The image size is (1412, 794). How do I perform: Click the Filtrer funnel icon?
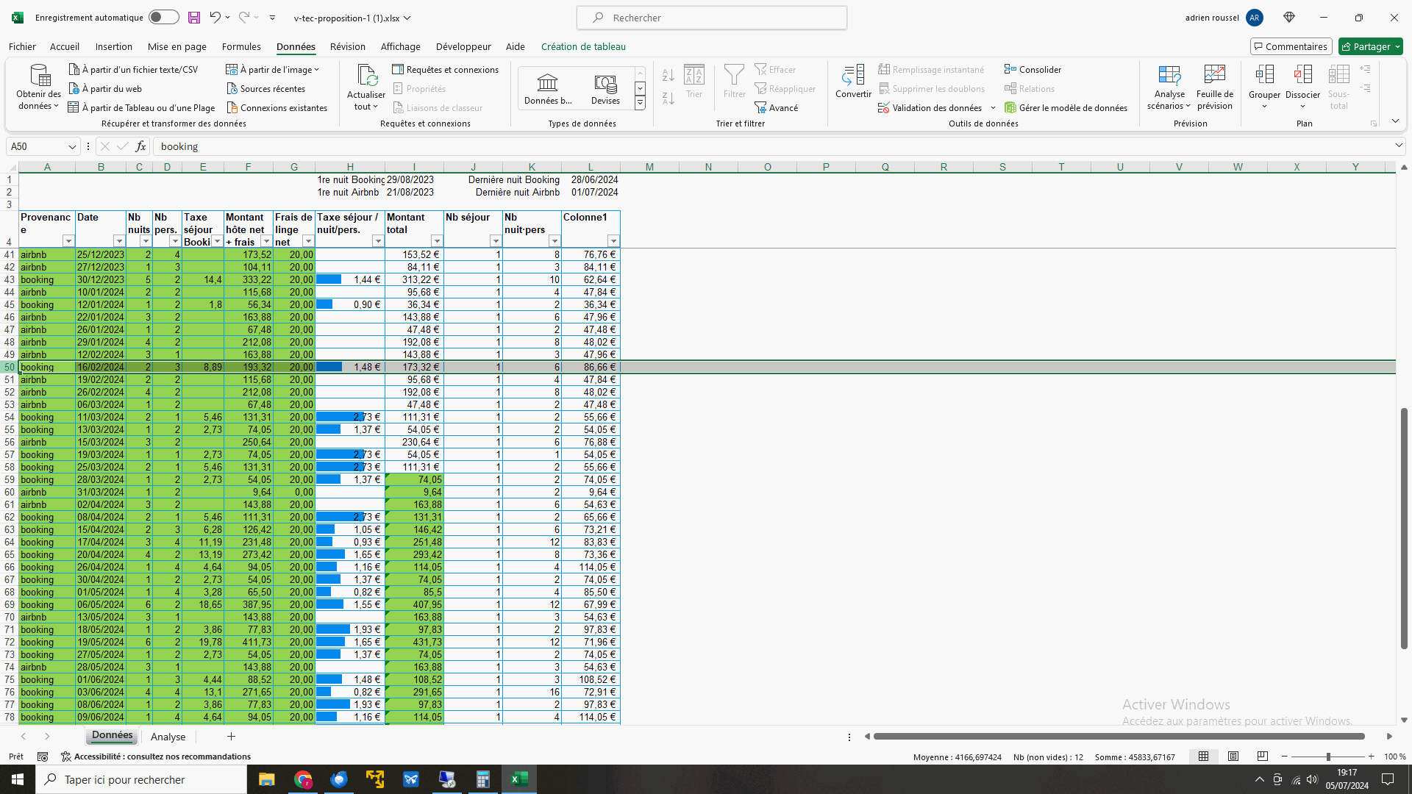(734, 75)
